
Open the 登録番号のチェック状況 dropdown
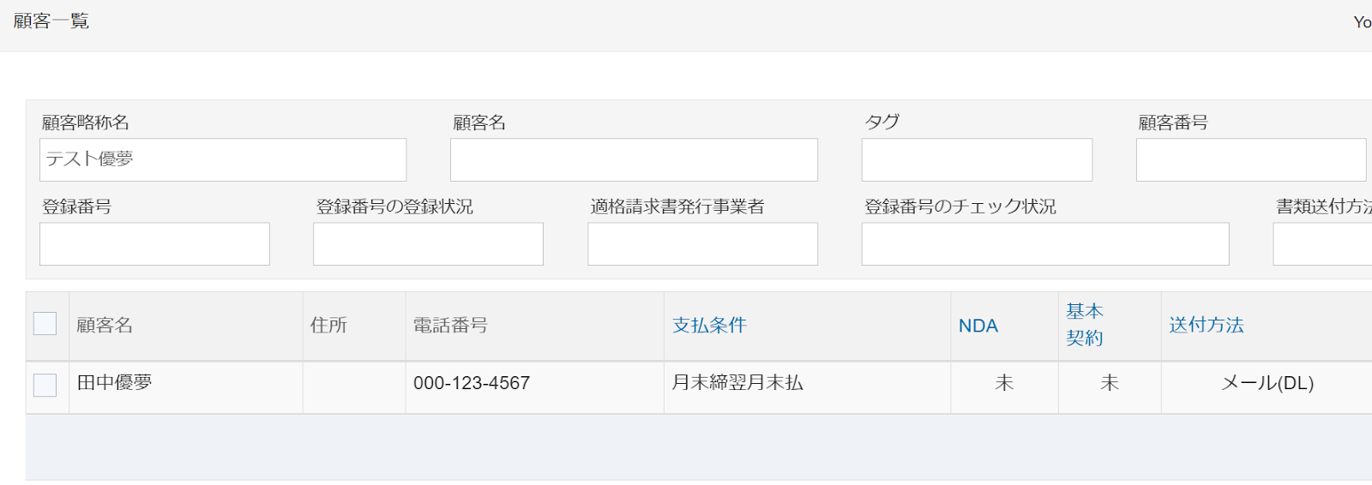[1044, 244]
